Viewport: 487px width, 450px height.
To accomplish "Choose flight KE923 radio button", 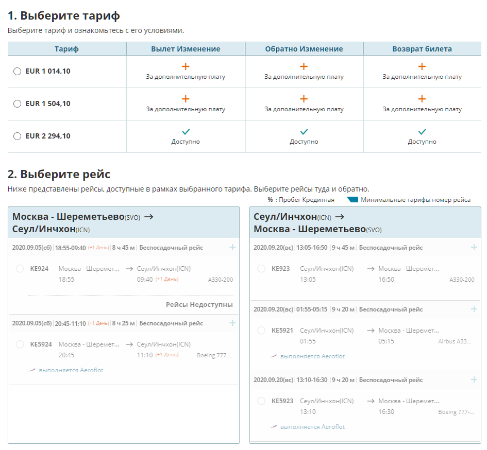I will tap(261, 269).
